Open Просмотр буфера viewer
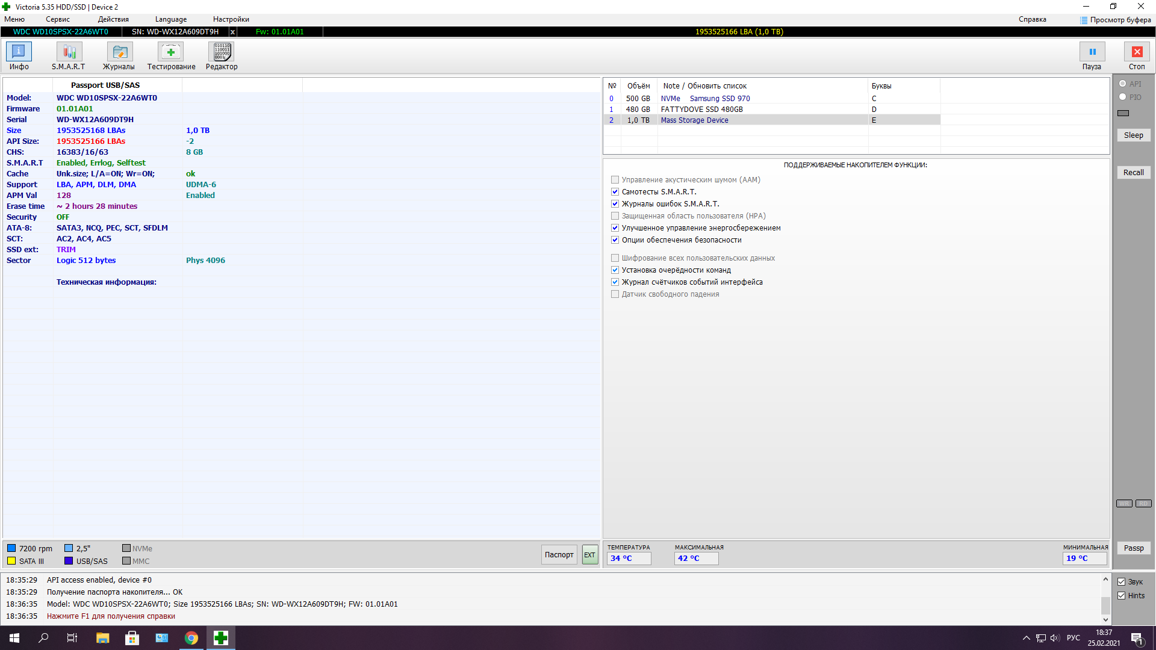This screenshot has height=650, width=1156. pos(1115,20)
